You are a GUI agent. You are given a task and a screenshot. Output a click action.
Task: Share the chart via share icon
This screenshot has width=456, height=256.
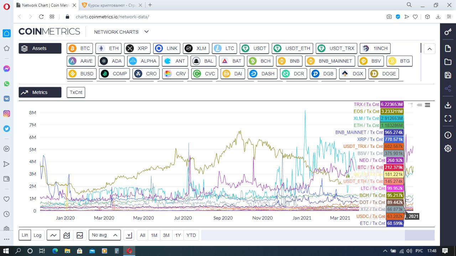[448, 89]
